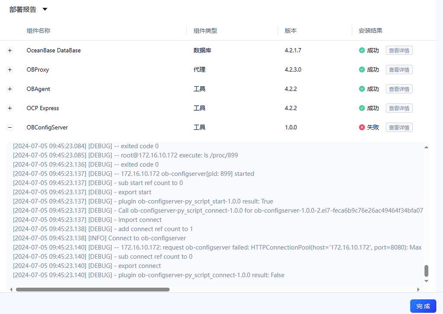443x314 pixels.
Task: Click the log scroll up arrow
Action: click(426, 147)
